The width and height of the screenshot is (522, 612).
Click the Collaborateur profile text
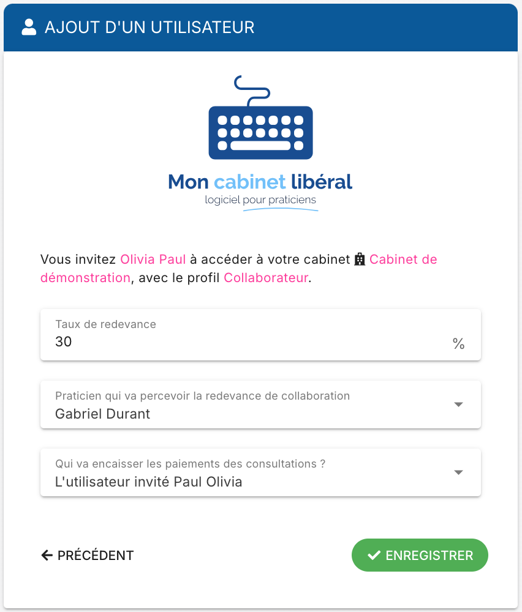click(x=266, y=277)
